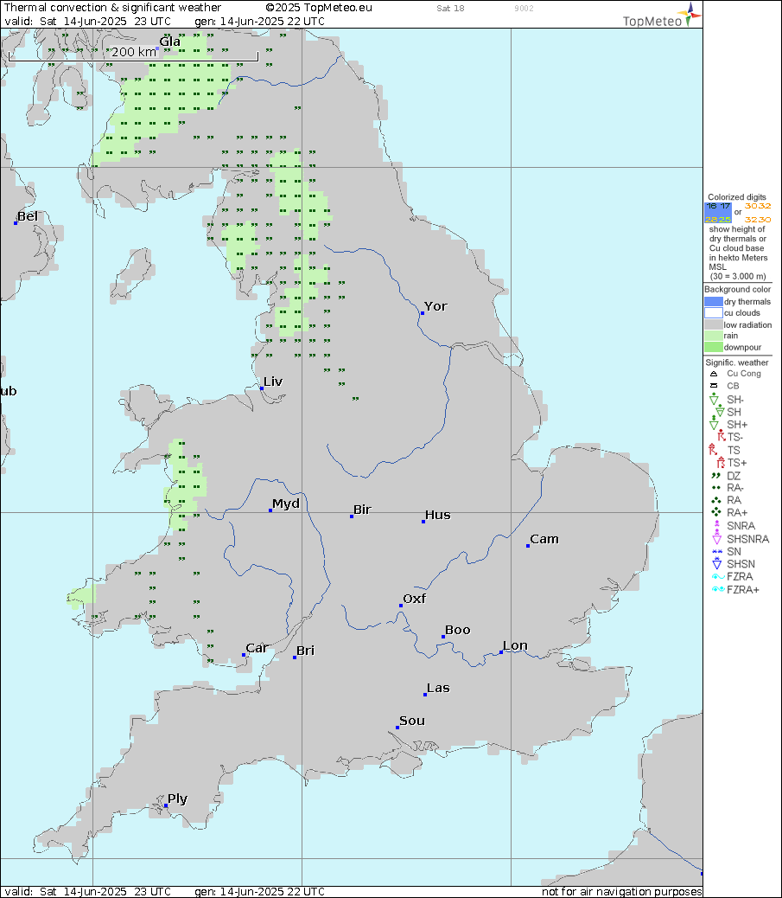Select the RA+ heavy rain symbol
782x898 pixels.
tap(715, 512)
